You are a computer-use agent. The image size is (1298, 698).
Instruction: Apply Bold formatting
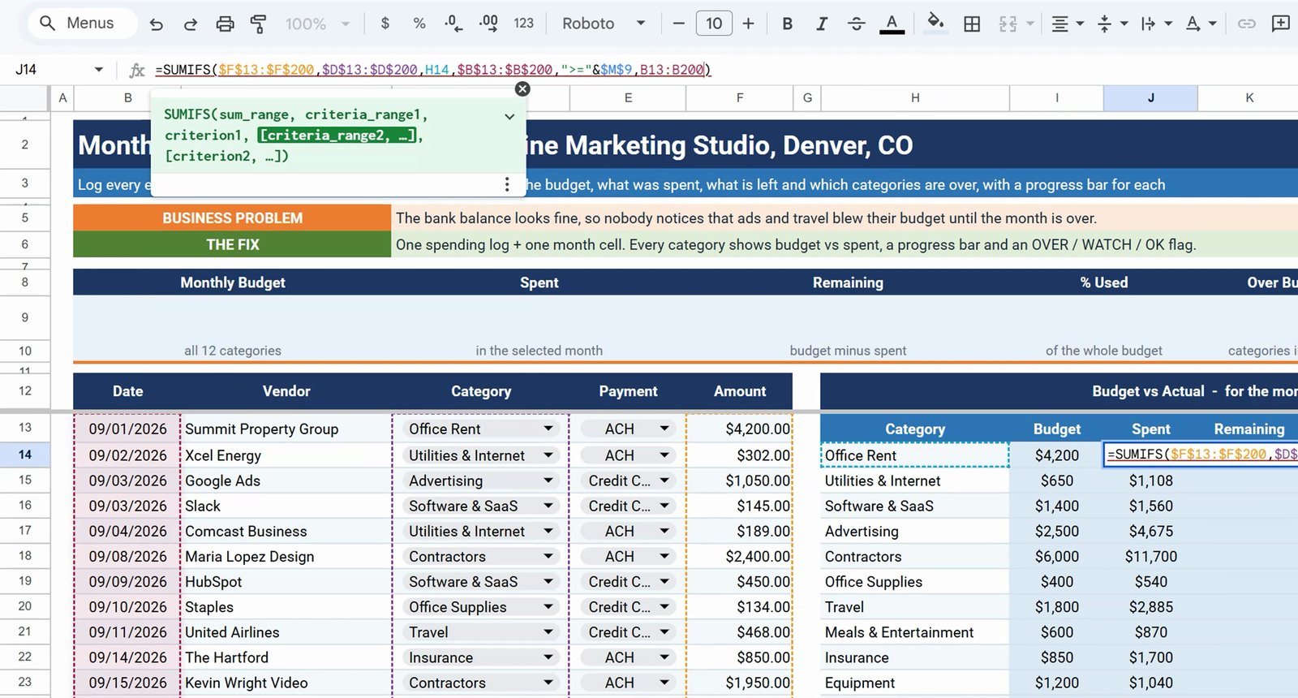pos(787,24)
